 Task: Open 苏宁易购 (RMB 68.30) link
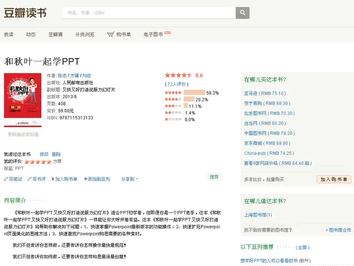[267, 103]
